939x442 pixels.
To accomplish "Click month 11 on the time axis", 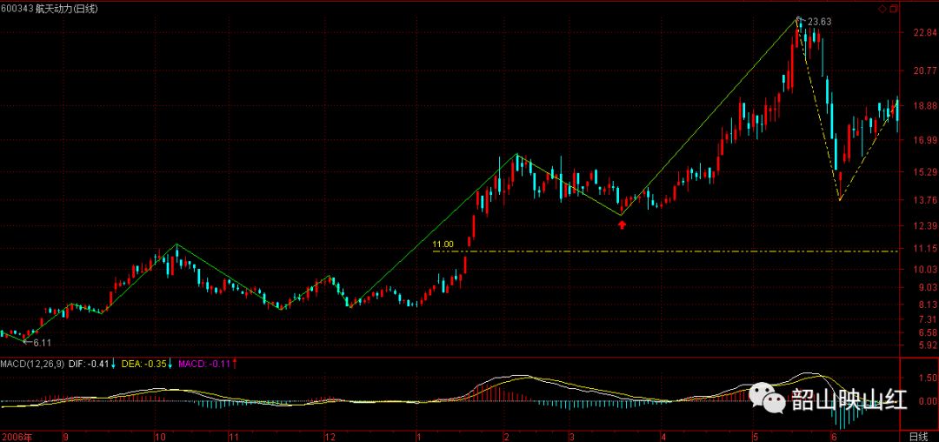I will pyautogui.click(x=234, y=437).
